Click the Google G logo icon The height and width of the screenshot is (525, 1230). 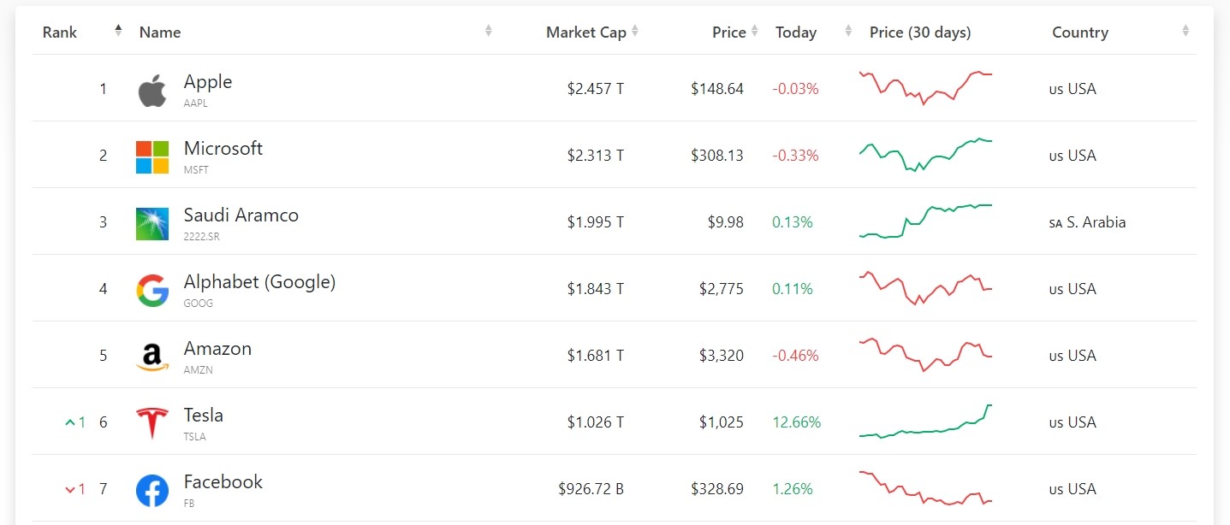coord(152,291)
